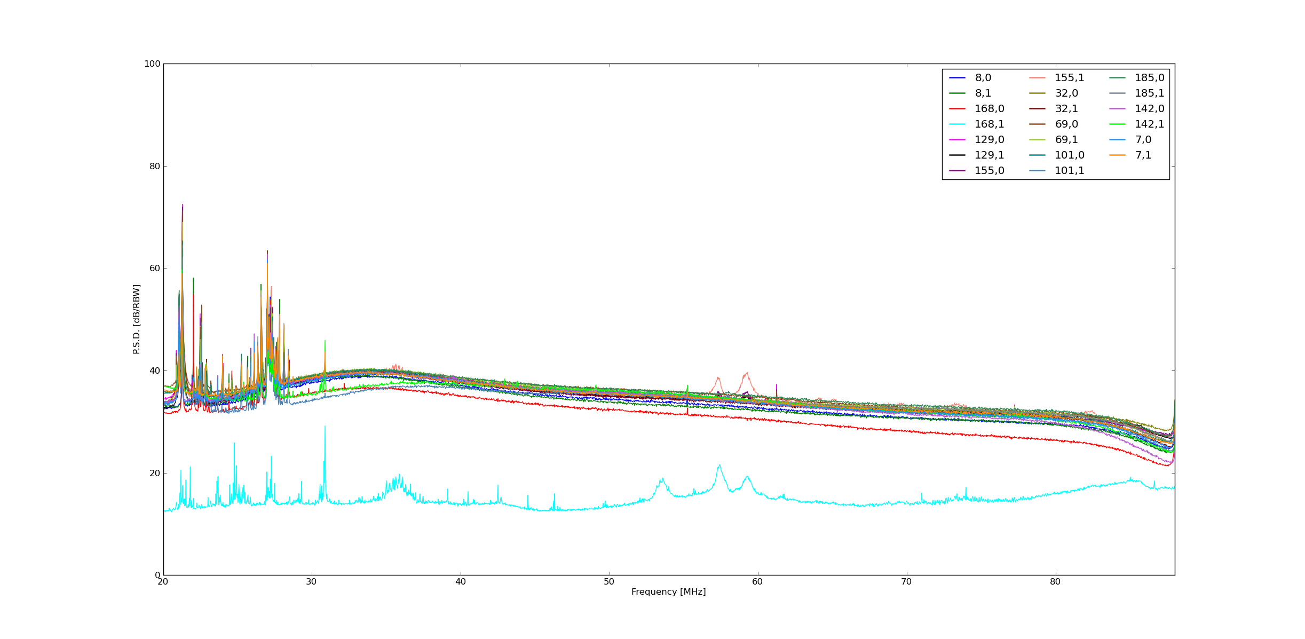Click the magenta line swatch for 129,0
Viewport: 1305px width, 639px height.
[957, 140]
